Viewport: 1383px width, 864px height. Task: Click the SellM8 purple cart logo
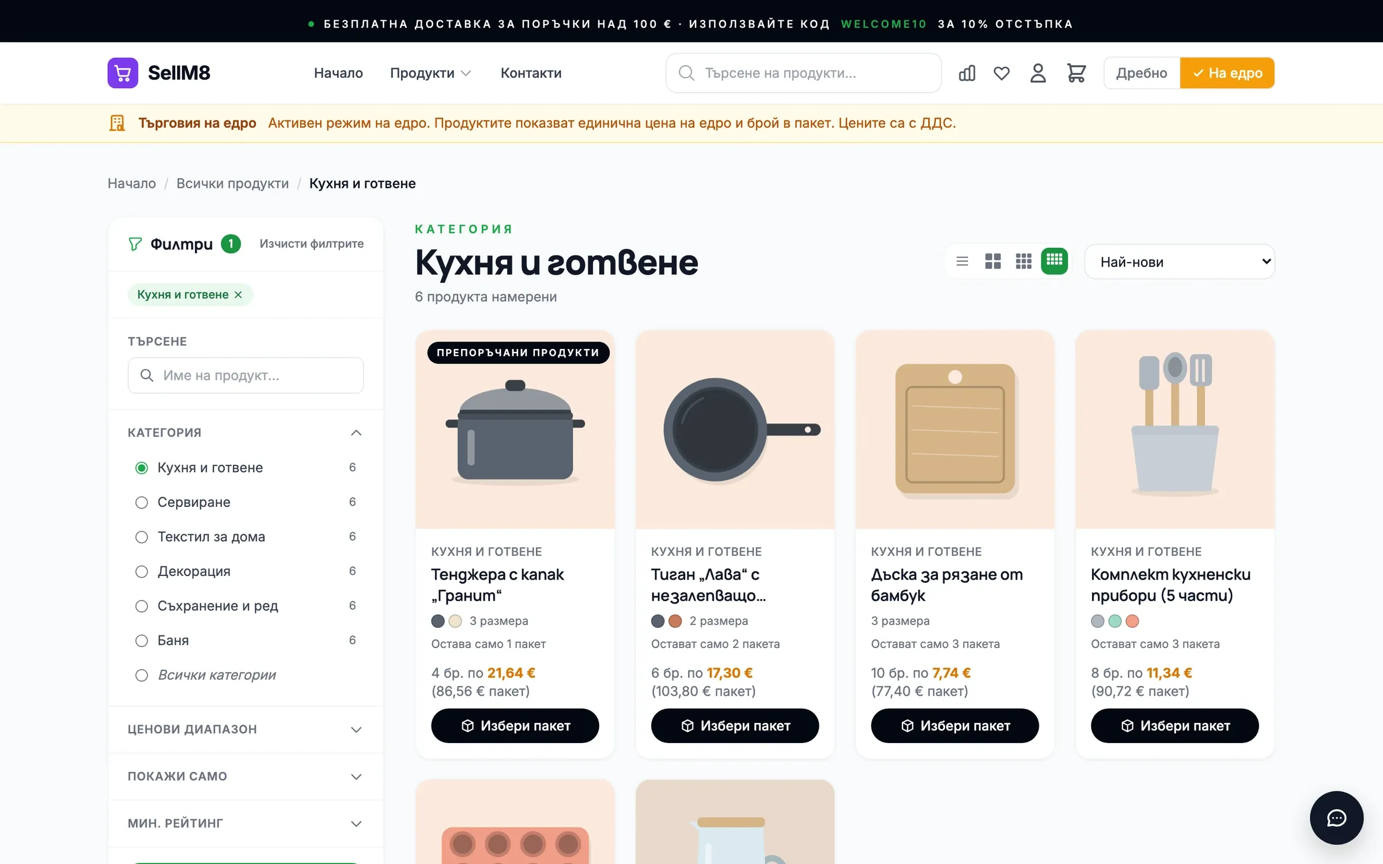[x=123, y=73]
